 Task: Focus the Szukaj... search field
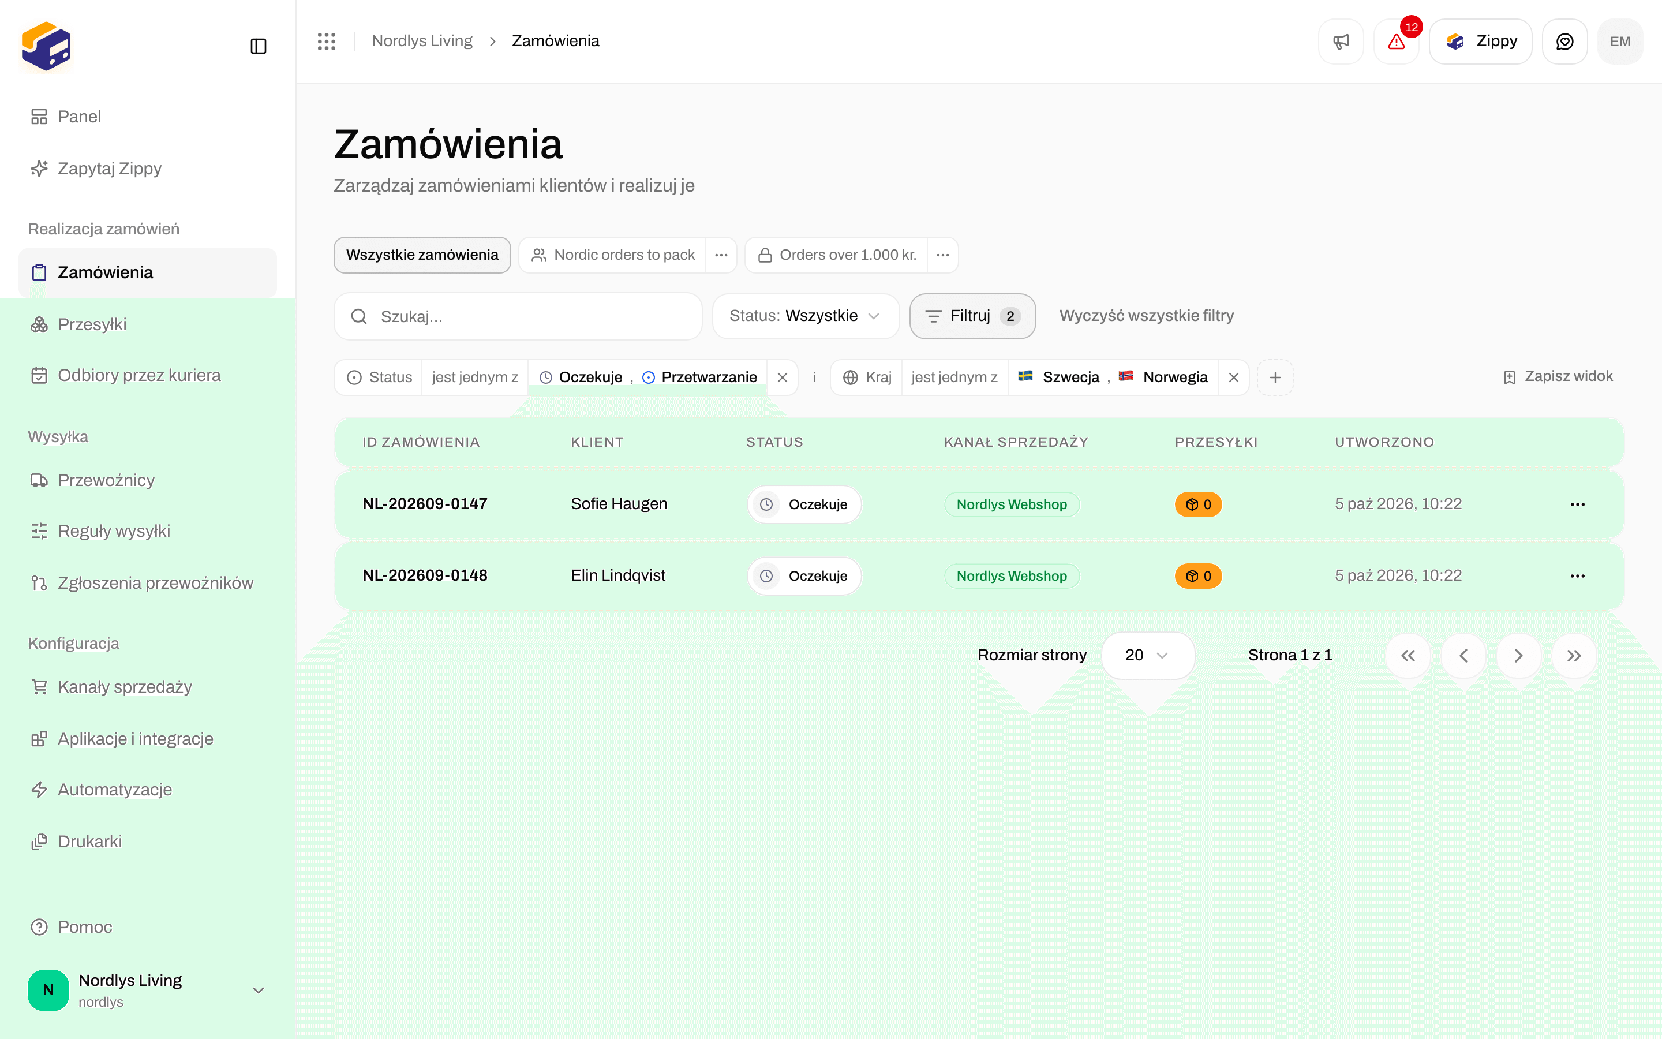(518, 316)
